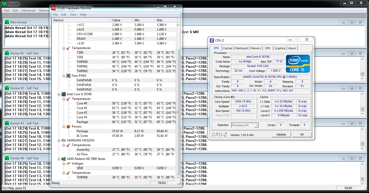Open the Advanced menu in Prime95
369x193 pixels.
[x=28, y=11]
